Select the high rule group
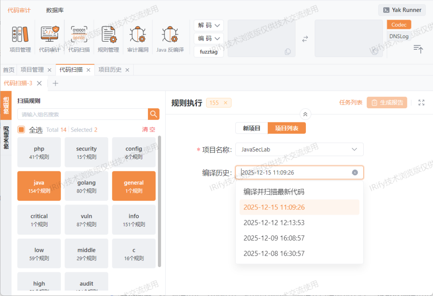The image size is (433, 296). 39,282
